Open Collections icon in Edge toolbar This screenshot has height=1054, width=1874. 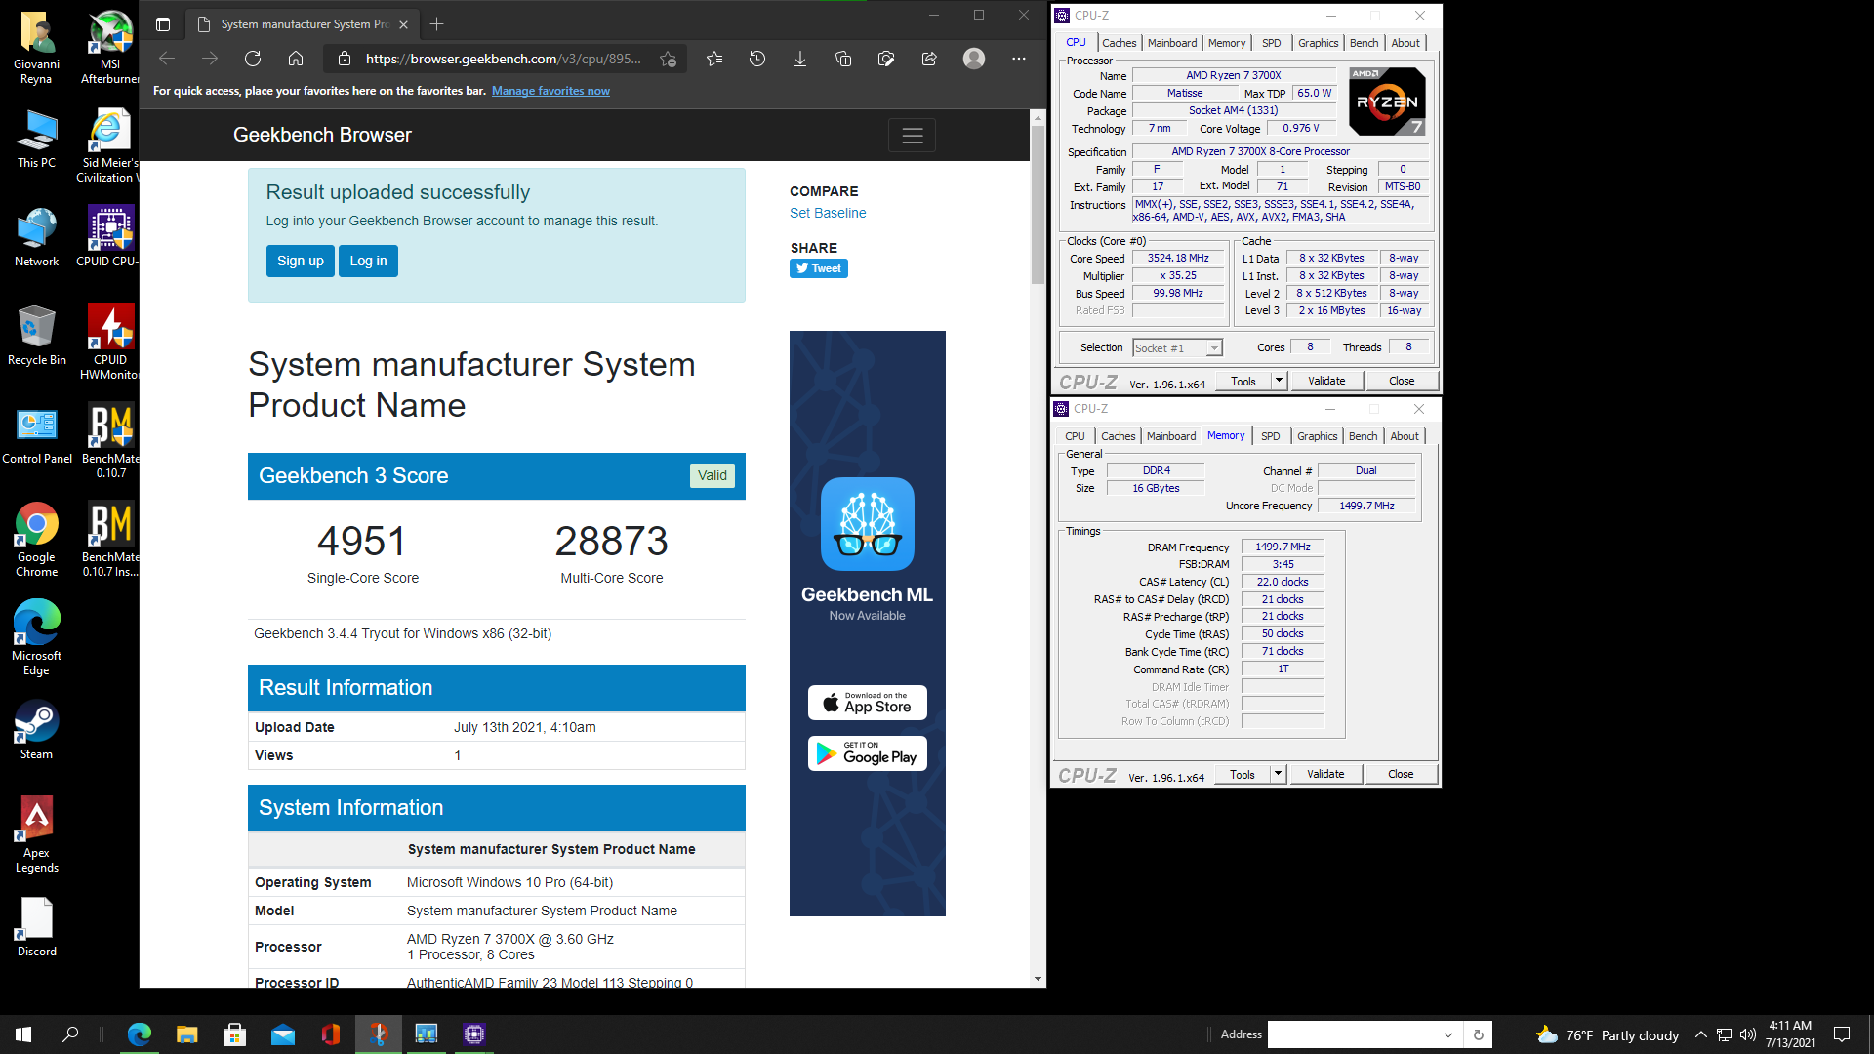coord(843,59)
